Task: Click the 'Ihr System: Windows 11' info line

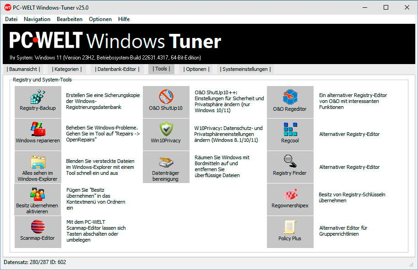Action: [x=105, y=58]
